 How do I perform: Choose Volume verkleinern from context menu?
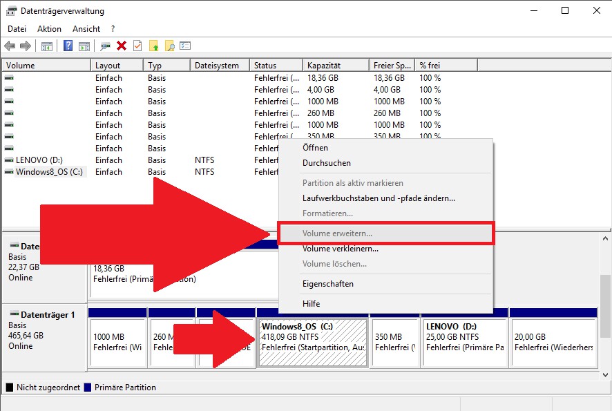(x=340, y=249)
